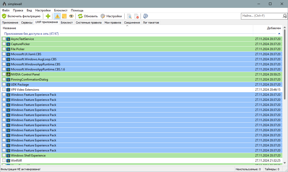288x172 pixels.
Task: Click the File Picker app icon
Action: point(8,49)
